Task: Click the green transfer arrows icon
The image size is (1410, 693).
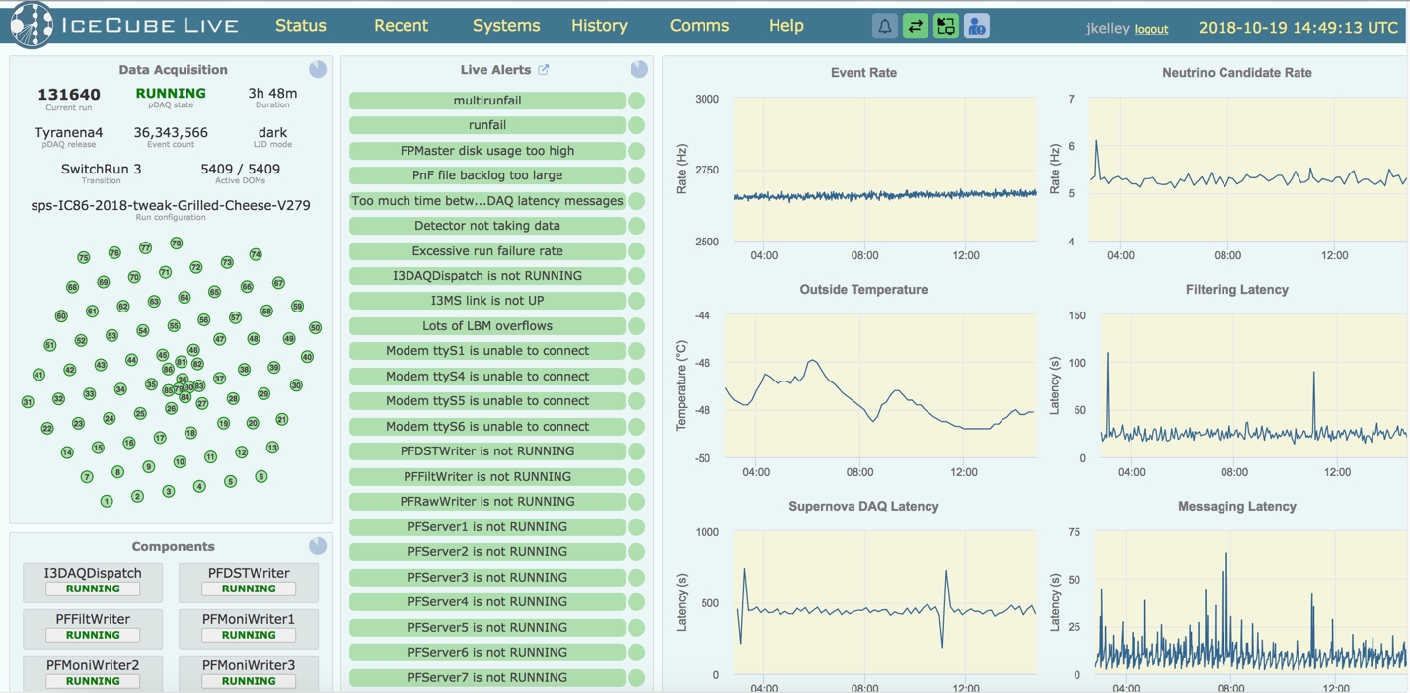Action: tap(916, 27)
